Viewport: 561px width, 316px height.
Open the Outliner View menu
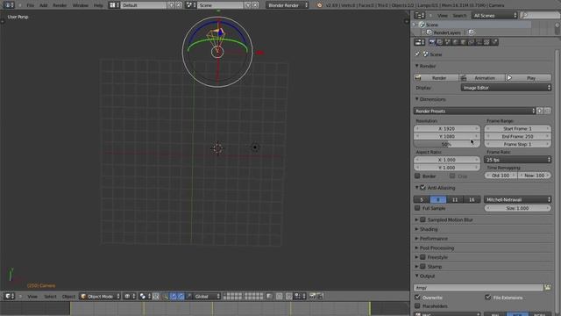pyautogui.click(x=442, y=16)
